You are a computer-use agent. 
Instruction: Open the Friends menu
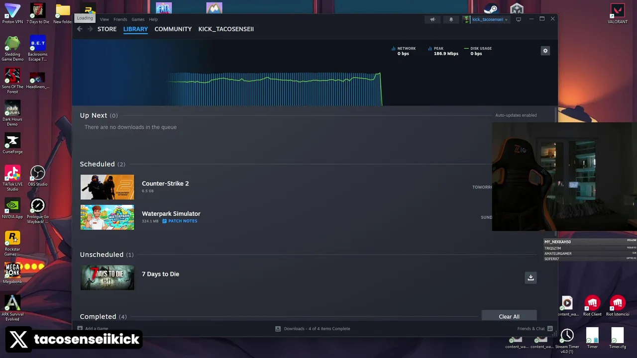120,19
